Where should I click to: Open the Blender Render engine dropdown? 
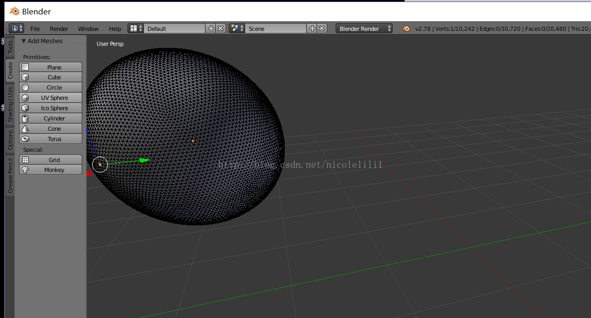pos(364,29)
